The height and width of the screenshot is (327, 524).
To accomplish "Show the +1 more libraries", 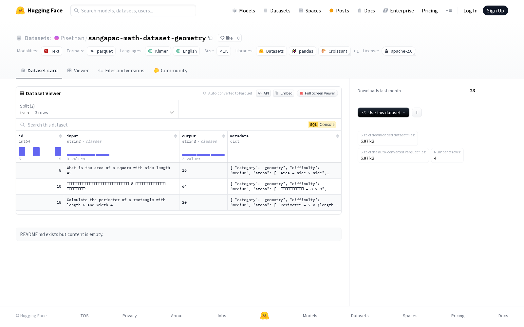I will [356, 51].
